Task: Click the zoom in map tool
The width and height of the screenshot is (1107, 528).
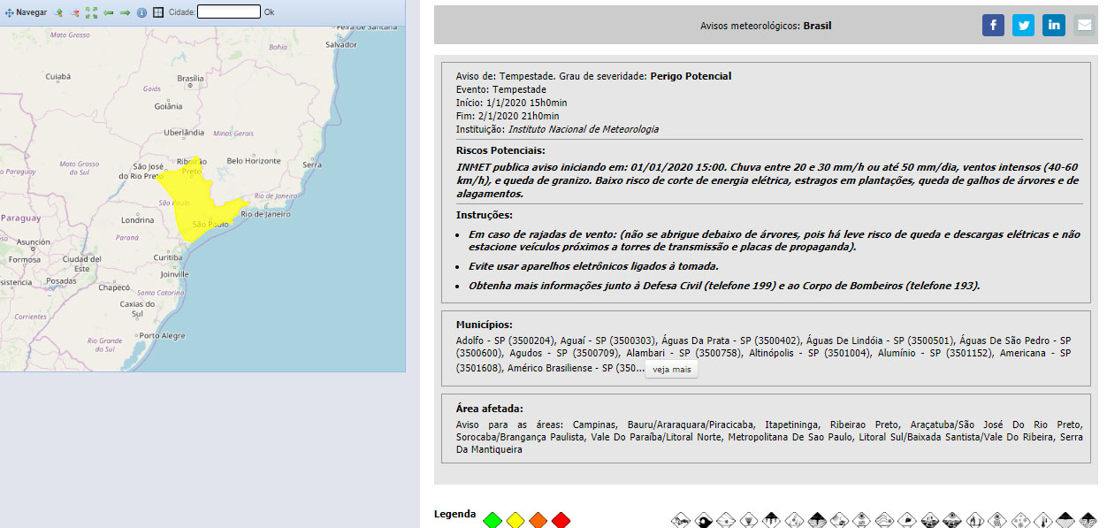Action: (58, 12)
